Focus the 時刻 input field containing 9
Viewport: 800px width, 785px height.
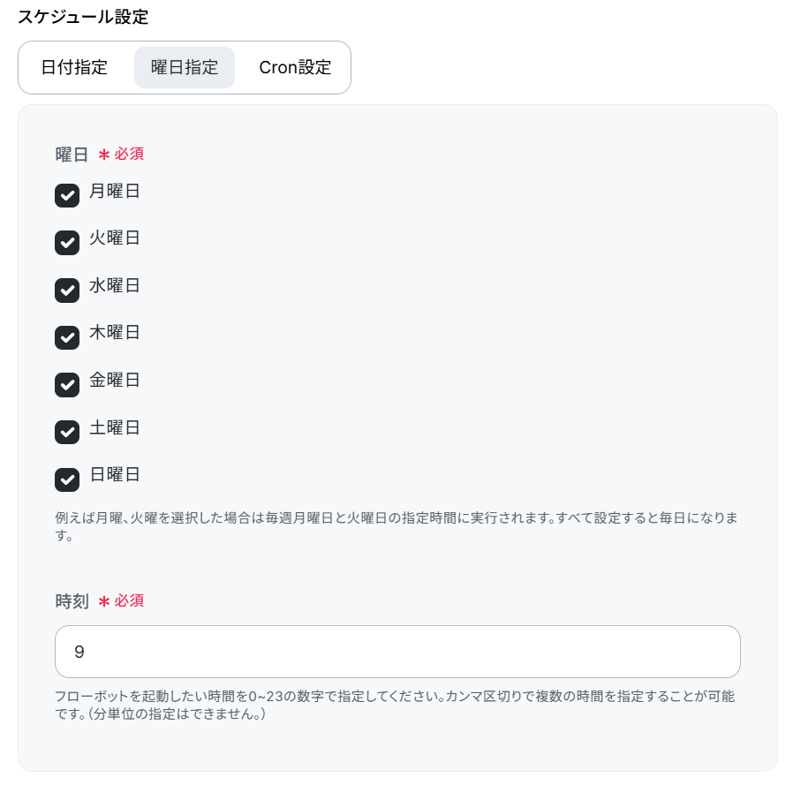pos(397,652)
